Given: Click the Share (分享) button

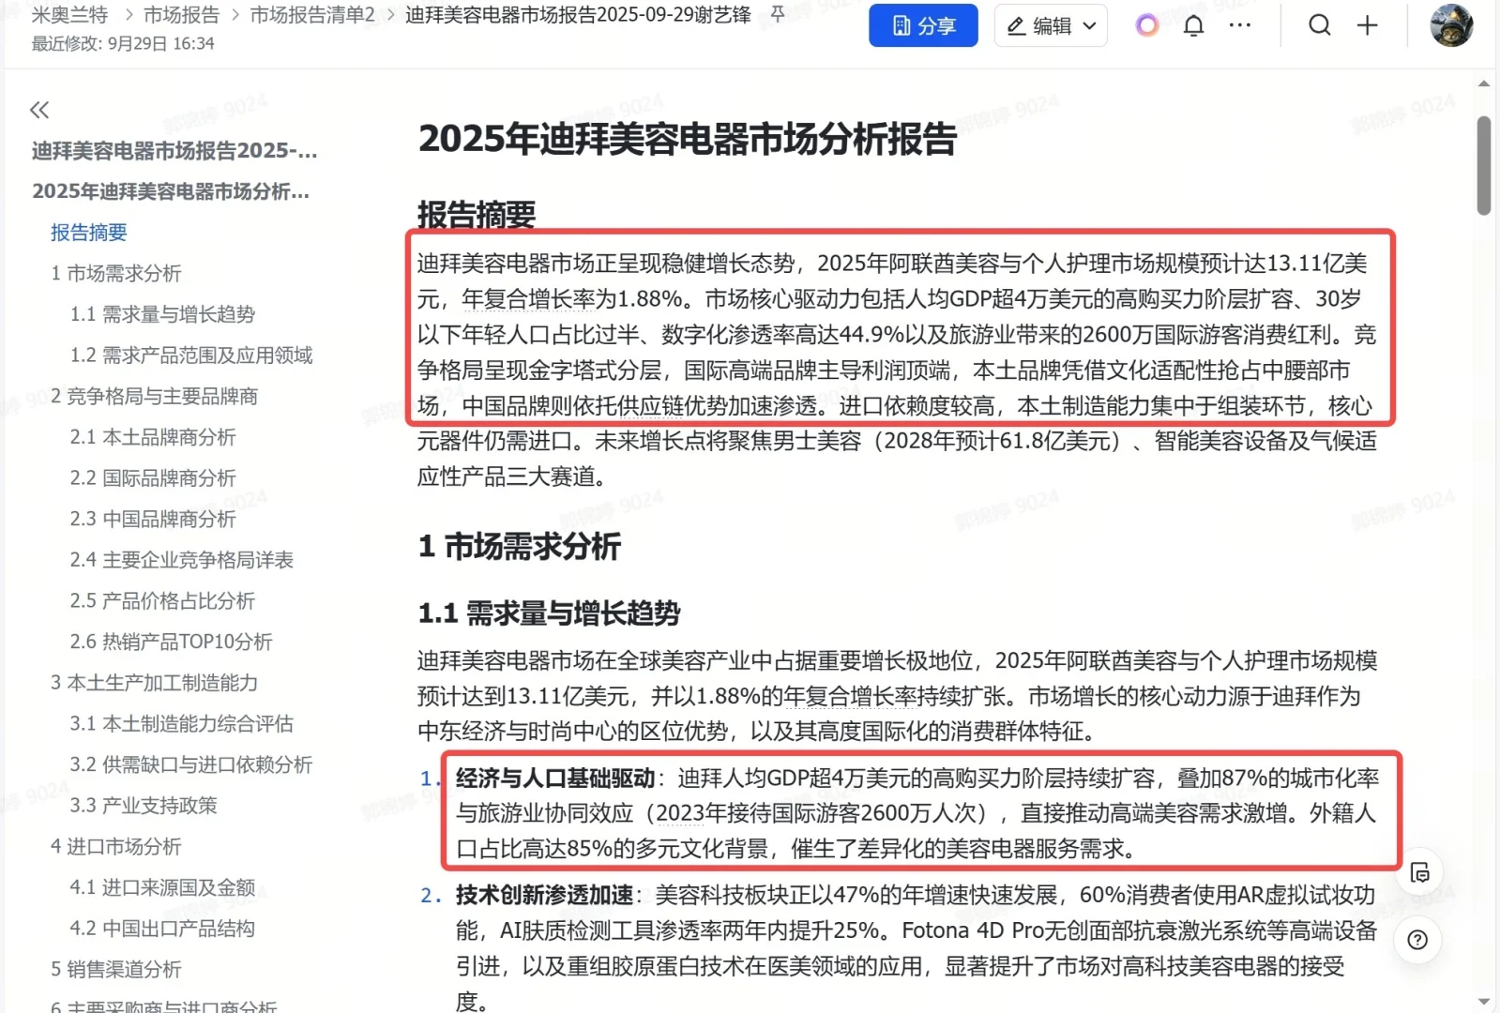Looking at the screenshot, I should point(923,25).
